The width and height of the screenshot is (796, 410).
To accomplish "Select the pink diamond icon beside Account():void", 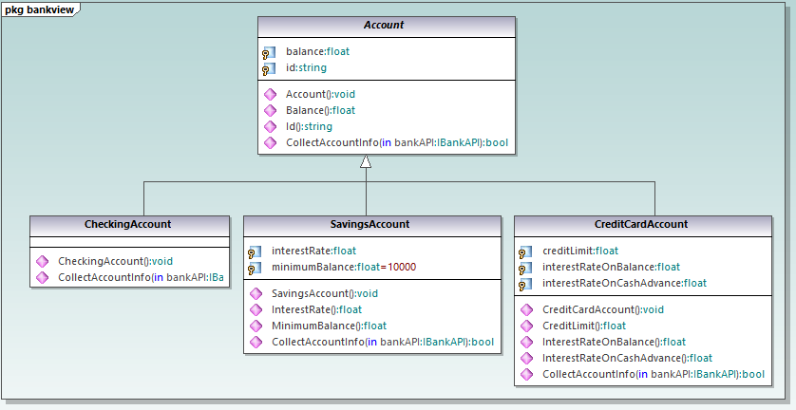I will click(269, 94).
